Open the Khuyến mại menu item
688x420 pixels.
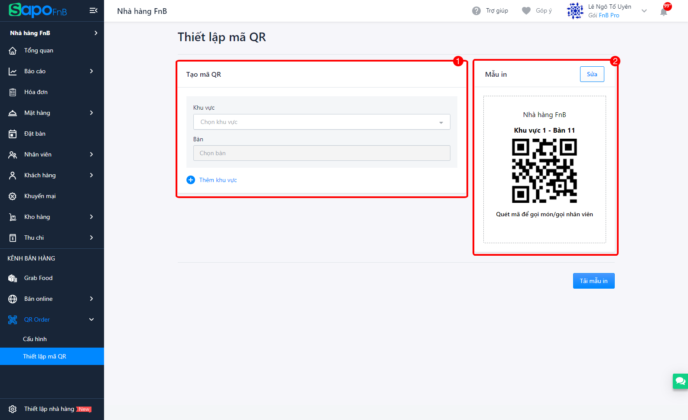[52, 196]
